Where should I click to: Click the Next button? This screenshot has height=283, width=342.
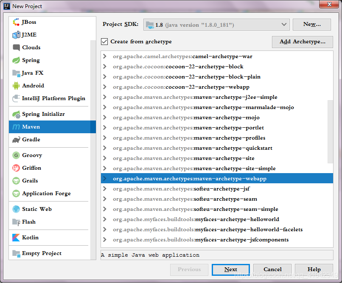pos(231,269)
